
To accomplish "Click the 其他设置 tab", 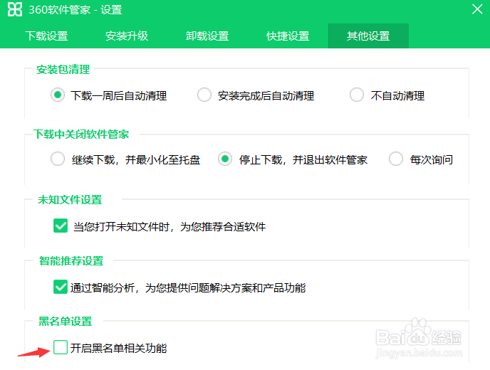I will 368,36.
